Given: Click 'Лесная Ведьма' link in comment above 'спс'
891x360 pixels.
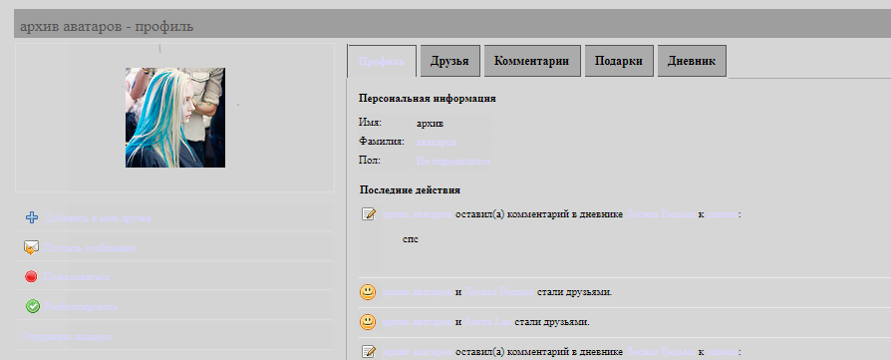Looking at the screenshot, I should [x=661, y=214].
